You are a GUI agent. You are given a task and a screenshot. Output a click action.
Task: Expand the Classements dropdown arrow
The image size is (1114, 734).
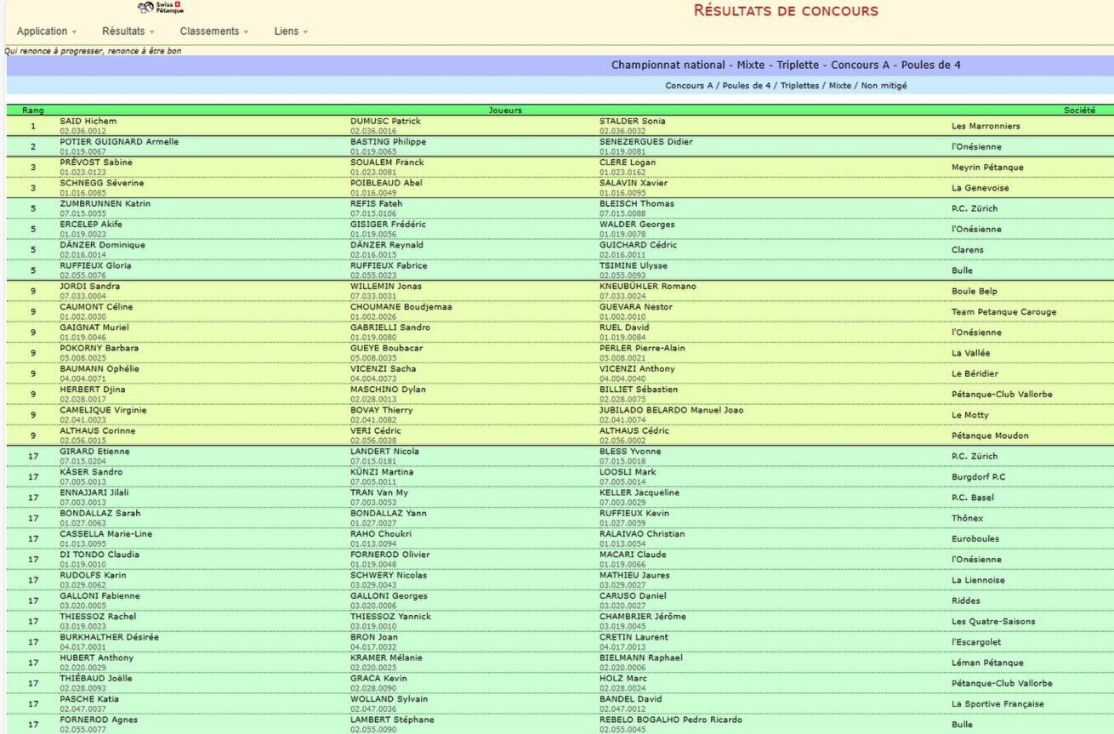247,32
